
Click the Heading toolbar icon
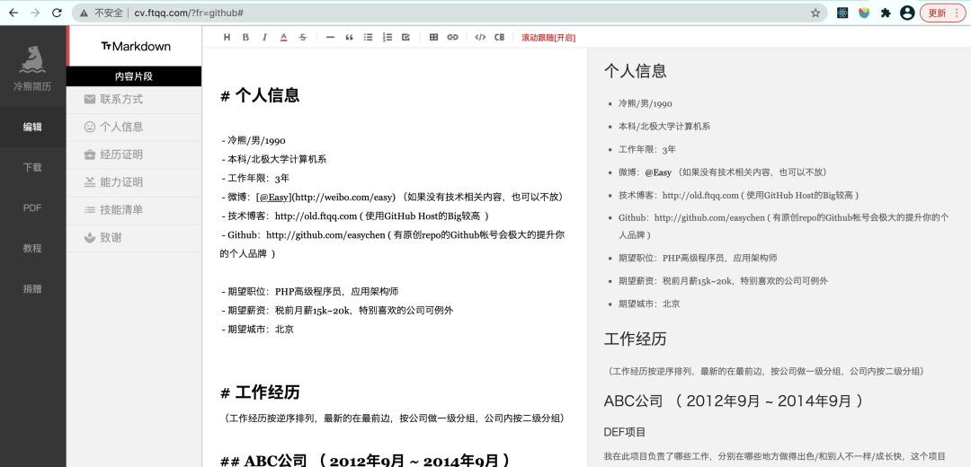(x=227, y=37)
